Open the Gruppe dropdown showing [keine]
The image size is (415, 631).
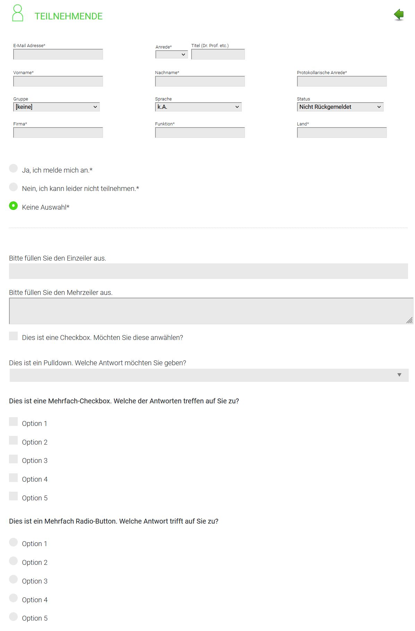tap(56, 107)
